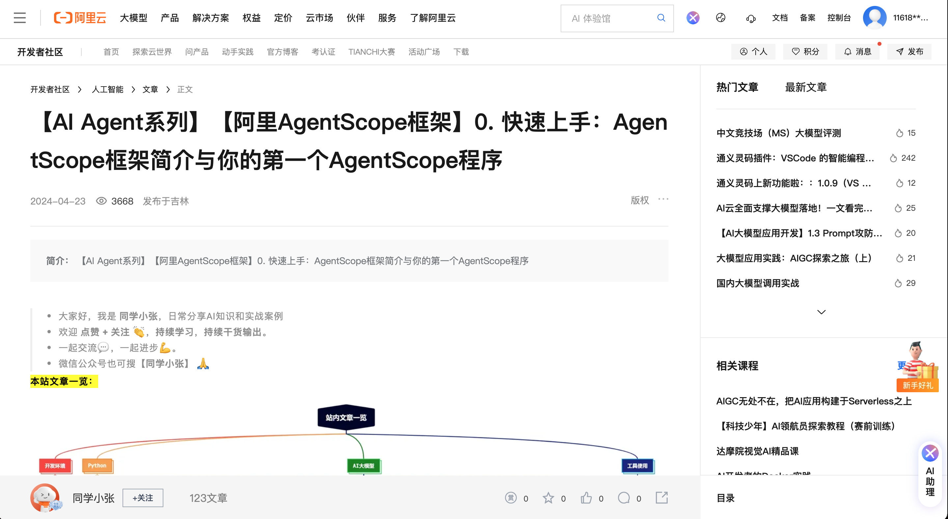Click the hamburger menu icon top left
948x519 pixels.
(19, 18)
